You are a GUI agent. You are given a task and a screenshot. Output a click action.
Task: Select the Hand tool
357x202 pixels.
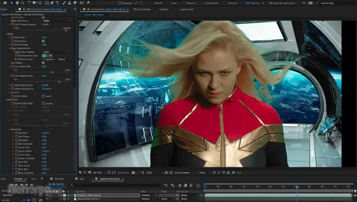point(17,3)
